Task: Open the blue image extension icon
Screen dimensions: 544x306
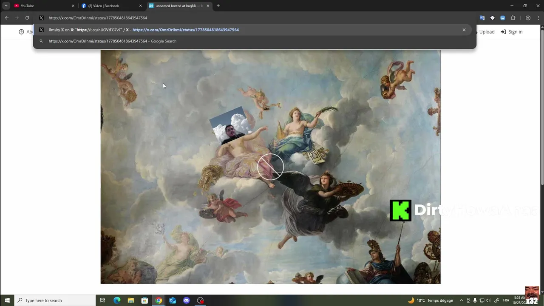Action: click(502, 18)
